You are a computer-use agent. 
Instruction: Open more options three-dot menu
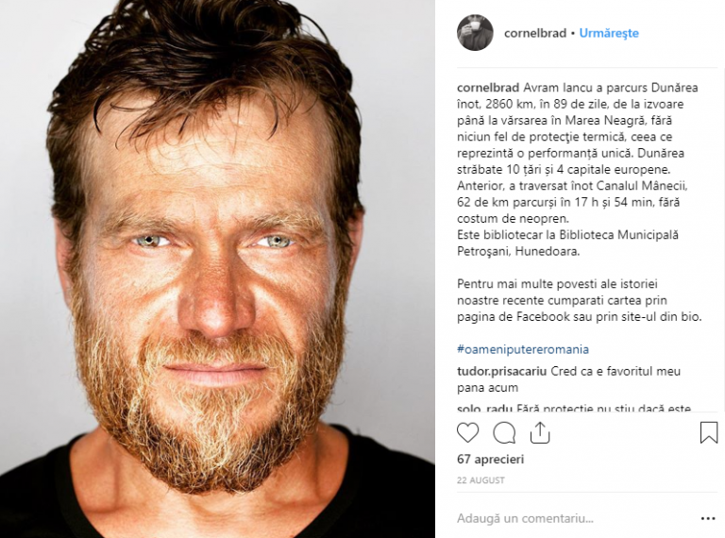(708, 518)
